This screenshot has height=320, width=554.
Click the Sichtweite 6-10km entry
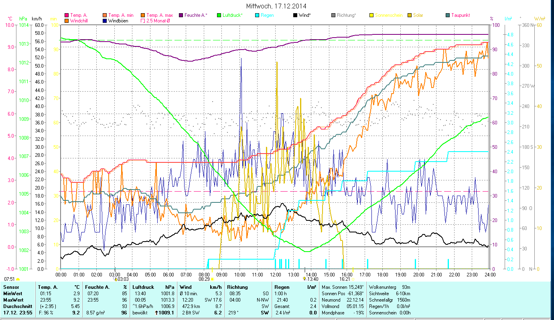(389, 294)
